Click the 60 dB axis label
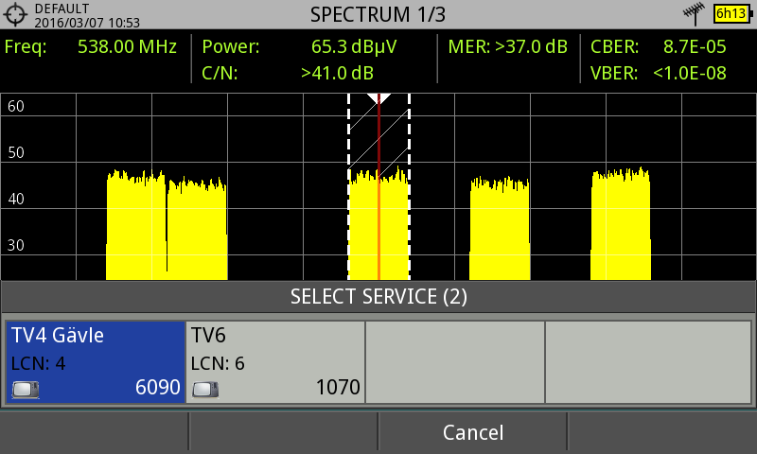 [x=16, y=106]
